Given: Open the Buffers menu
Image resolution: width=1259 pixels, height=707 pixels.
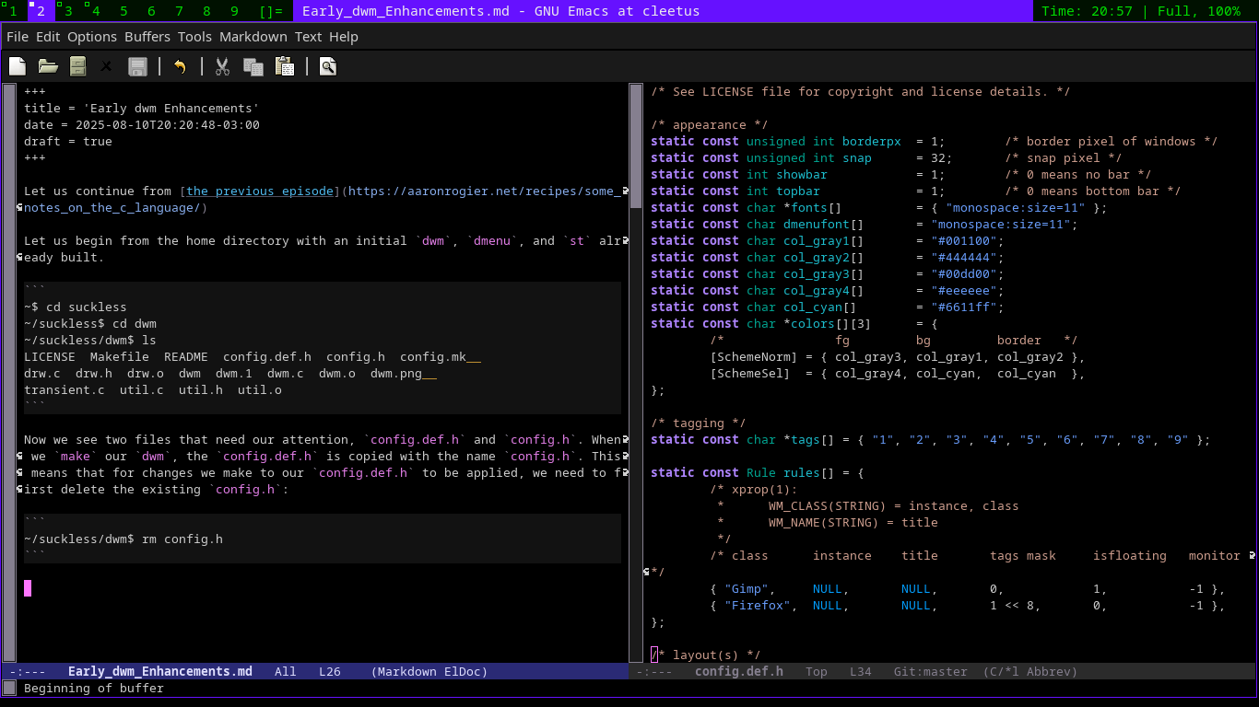Looking at the screenshot, I should coord(147,37).
